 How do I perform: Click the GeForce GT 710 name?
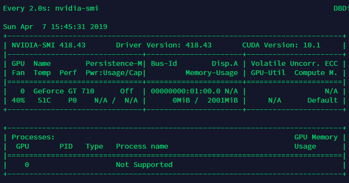click(64, 91)
